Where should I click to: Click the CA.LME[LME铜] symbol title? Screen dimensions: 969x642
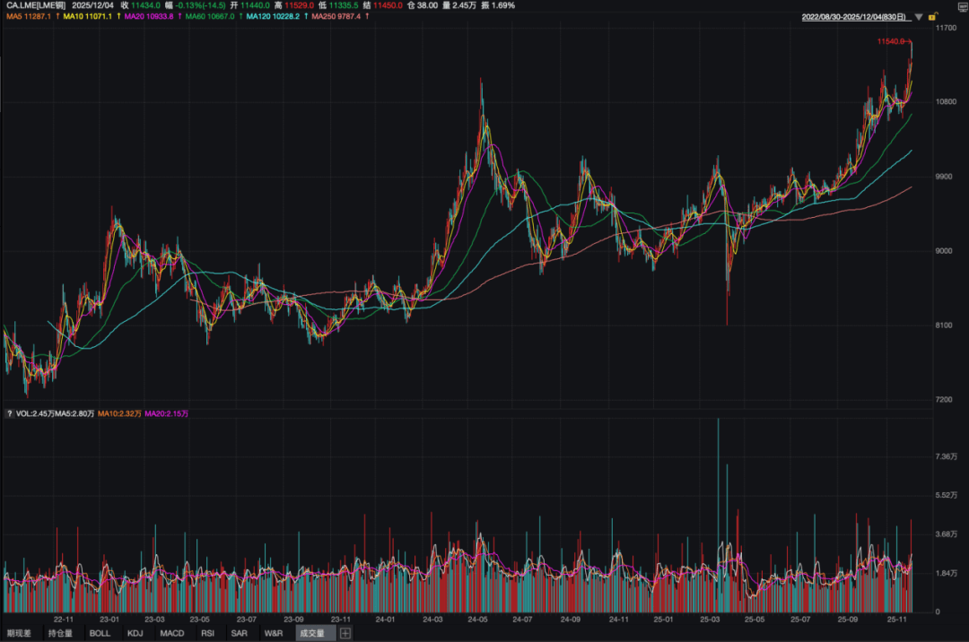pyautogui.click(x=32, y=4)
